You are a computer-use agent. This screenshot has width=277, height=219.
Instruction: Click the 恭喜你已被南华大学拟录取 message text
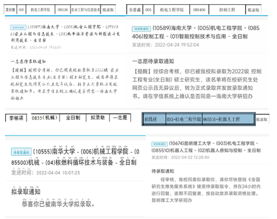58,204
